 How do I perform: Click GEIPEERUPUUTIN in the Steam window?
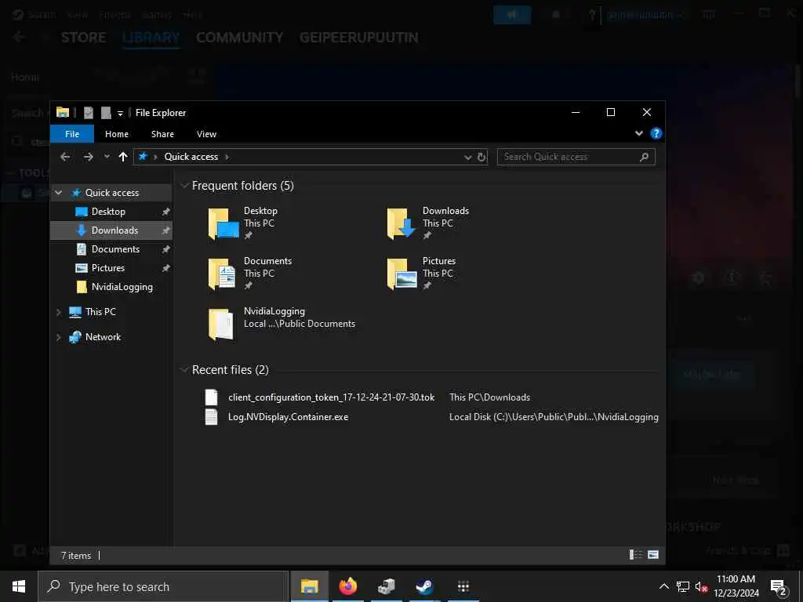tap(359, 38)
